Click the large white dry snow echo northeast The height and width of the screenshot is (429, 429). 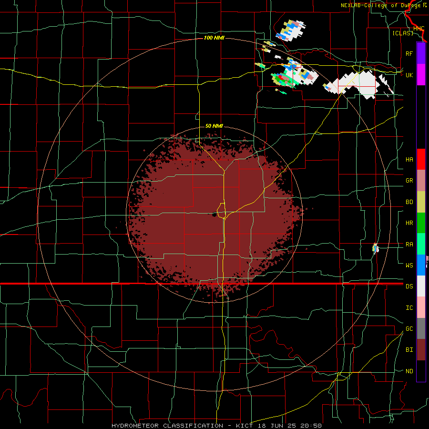(x=358, y=83)
